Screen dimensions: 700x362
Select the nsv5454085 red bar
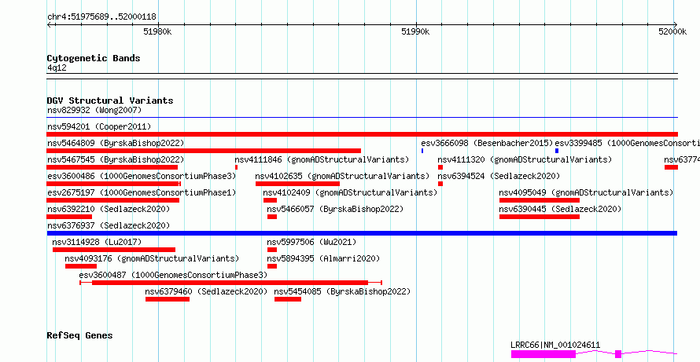pyautogui.click(x=288, y=299)
